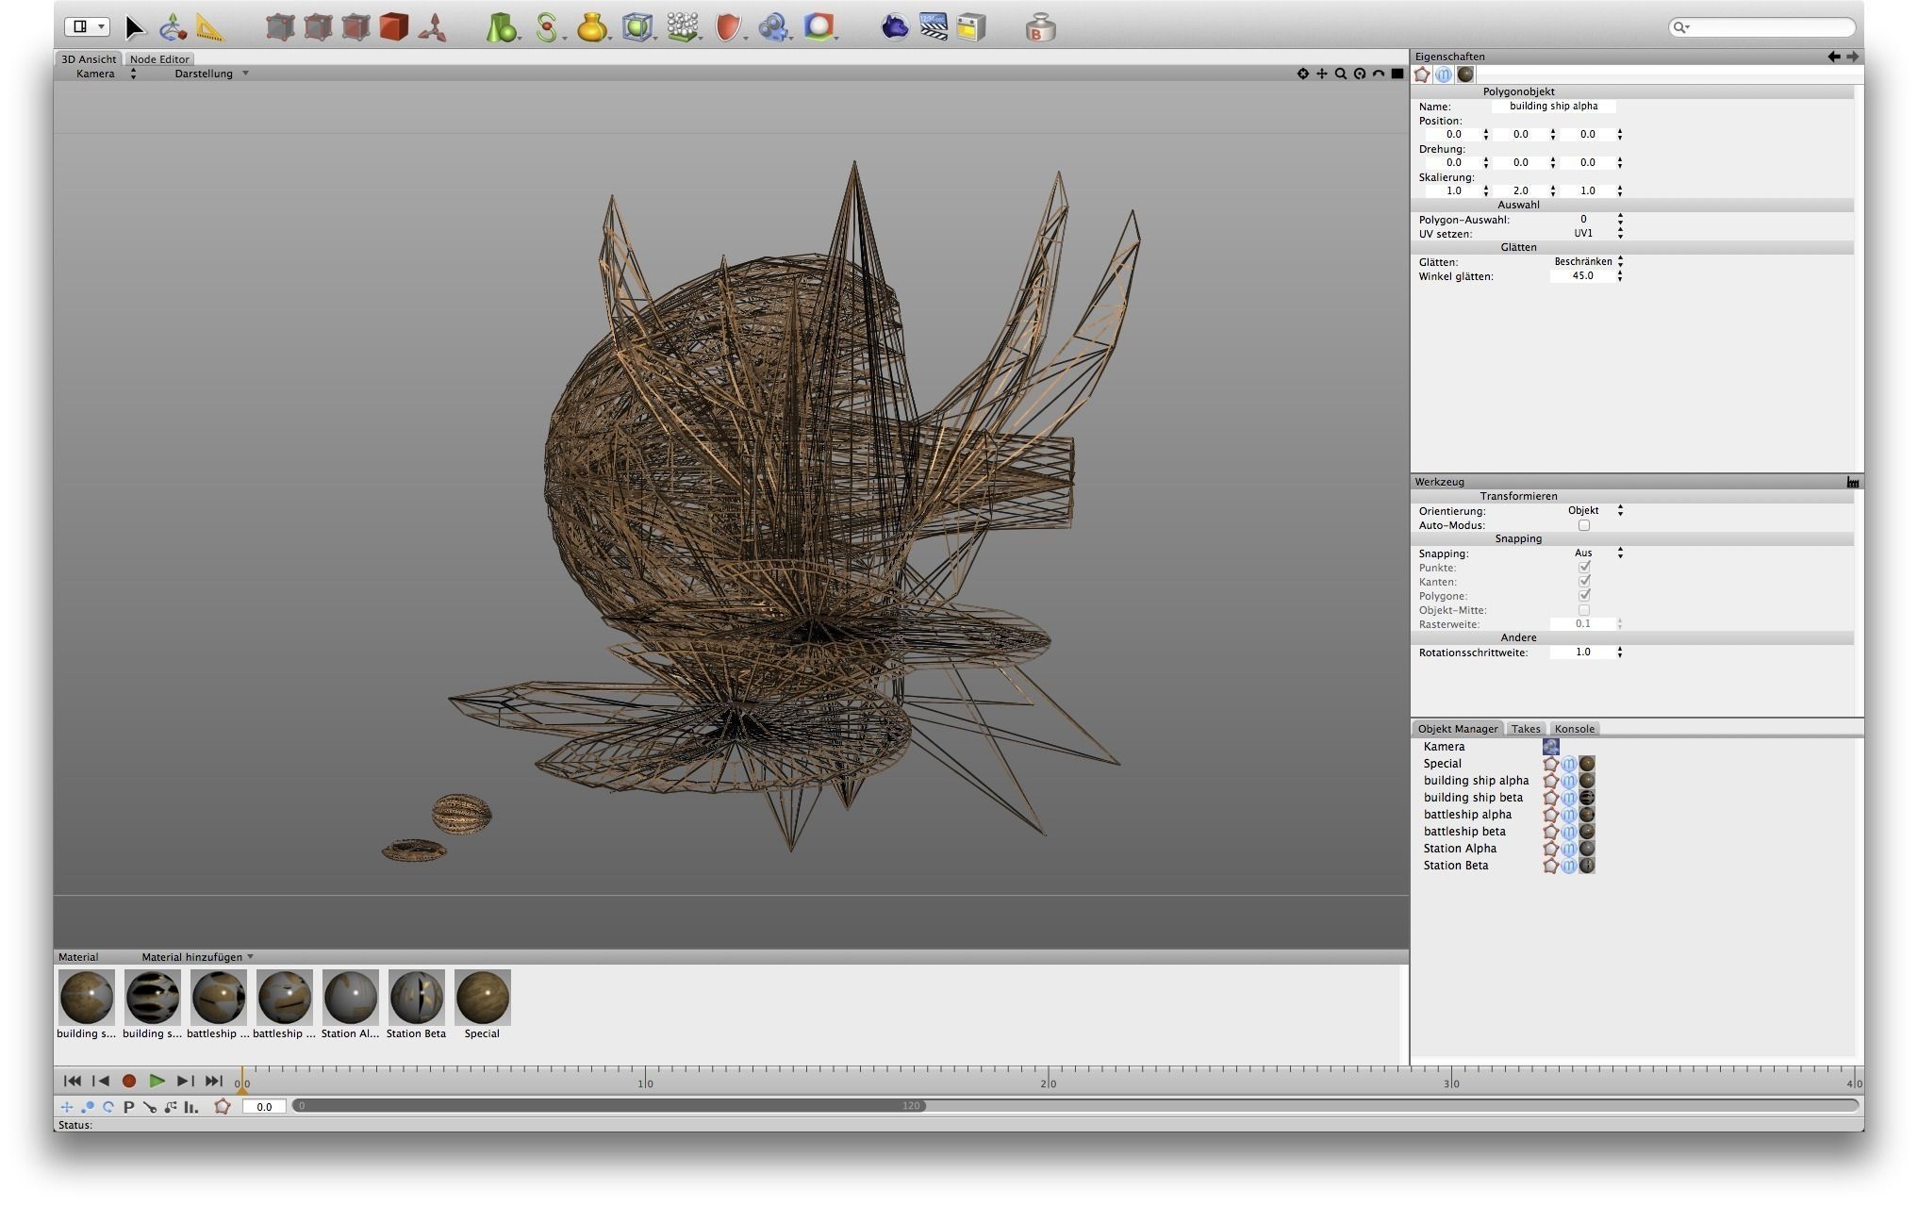Open the green primitives objects icon
The width and height of the screenshot is (1918, 1206).
[x=500, y=27]
